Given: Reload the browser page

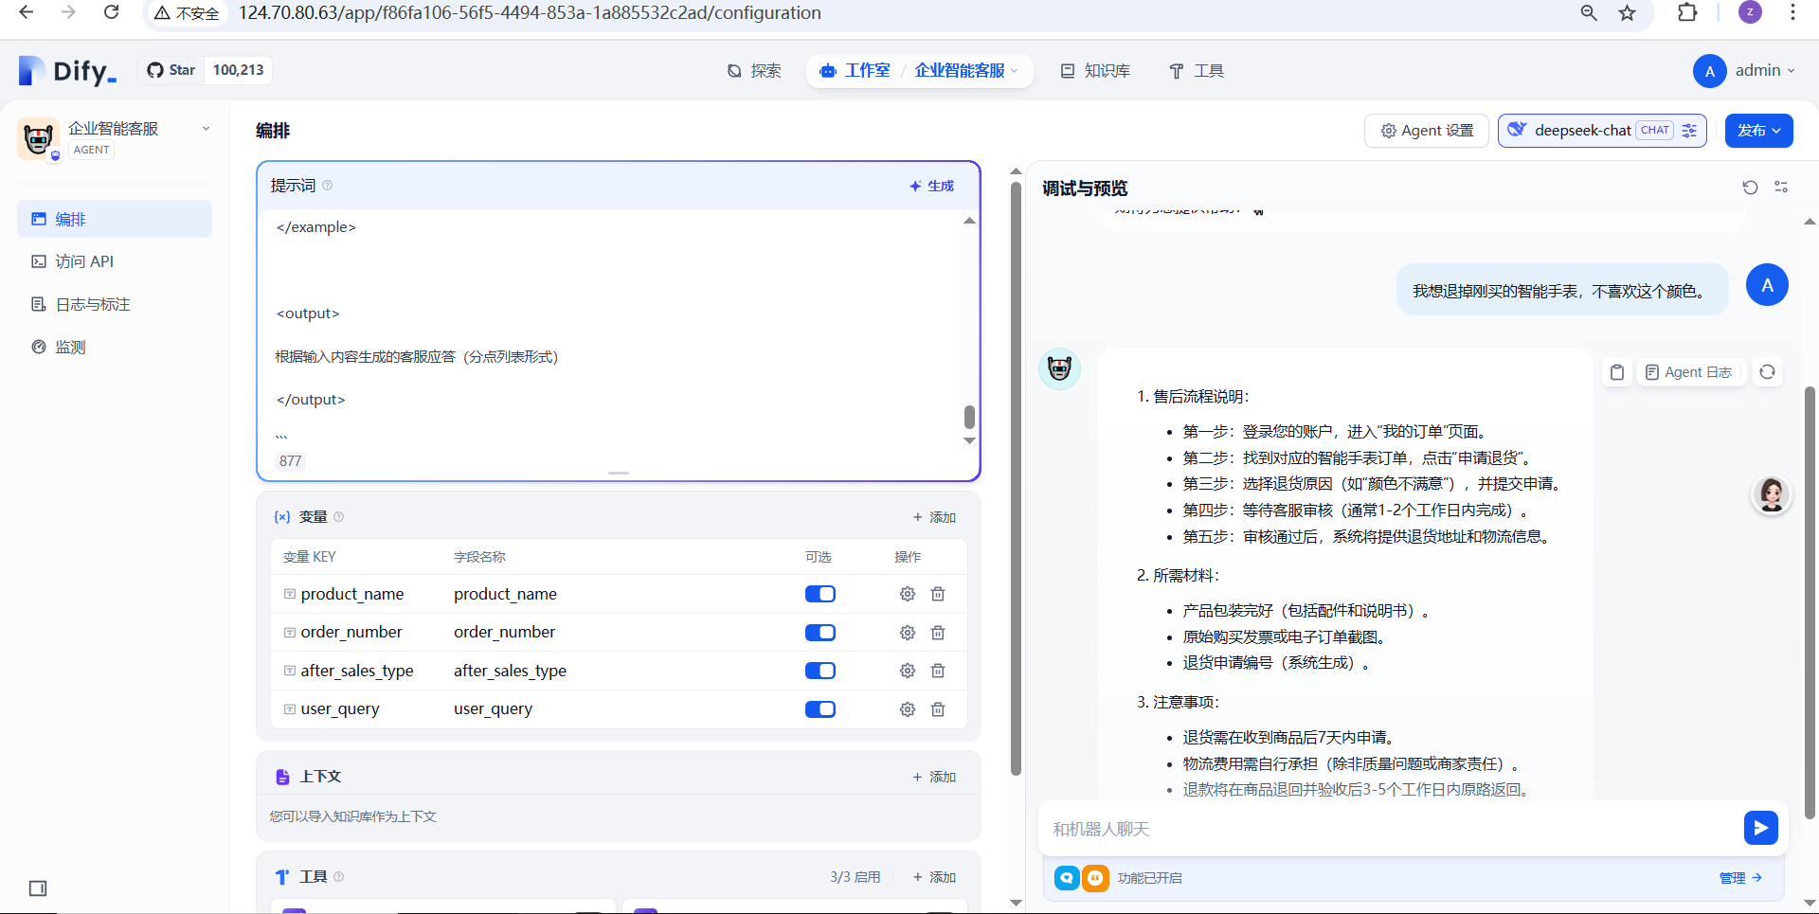Looking at the screenshot, I should pyautogui.click(x=111, y=12).
